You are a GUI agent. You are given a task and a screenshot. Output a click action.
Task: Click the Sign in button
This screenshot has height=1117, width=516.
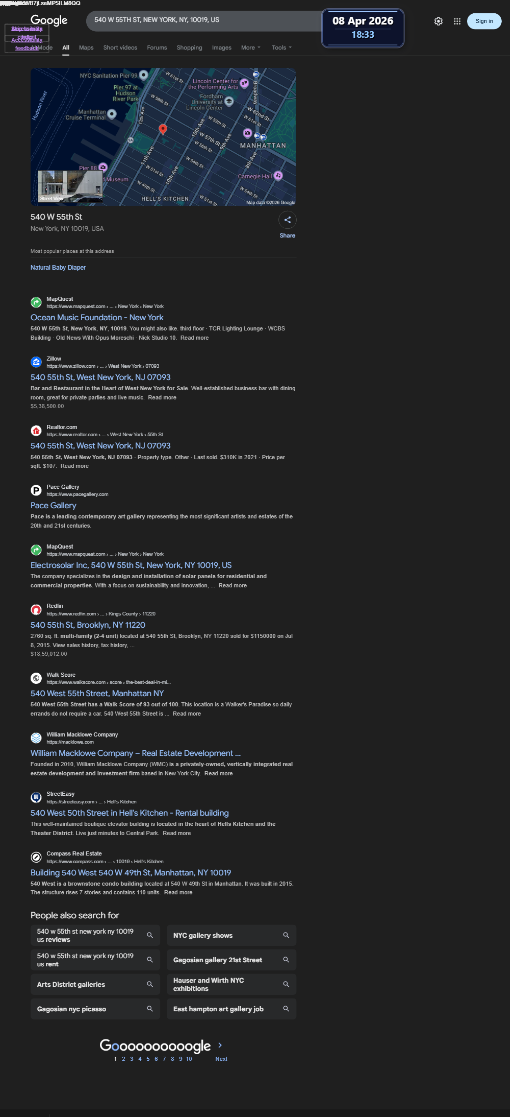tap(484, 21)
